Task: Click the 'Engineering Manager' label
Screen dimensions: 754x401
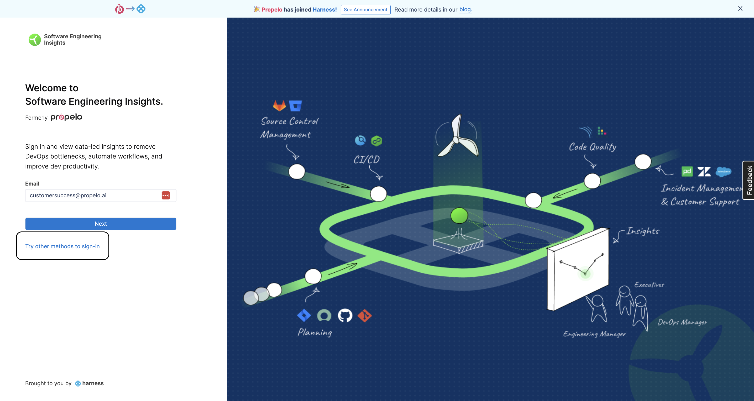Action: tap(594, 334)
